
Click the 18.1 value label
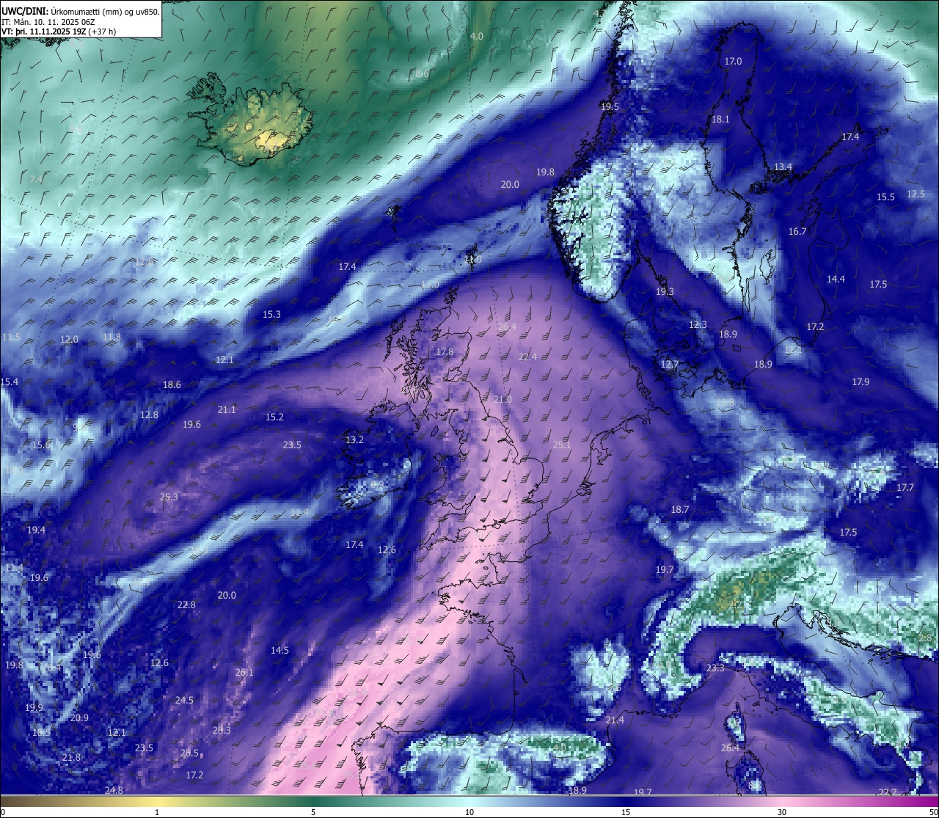click(720, 119)
